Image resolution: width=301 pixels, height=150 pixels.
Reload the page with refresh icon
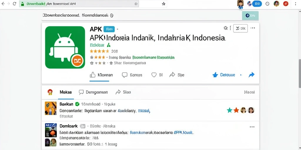click(x=14, y=4)
